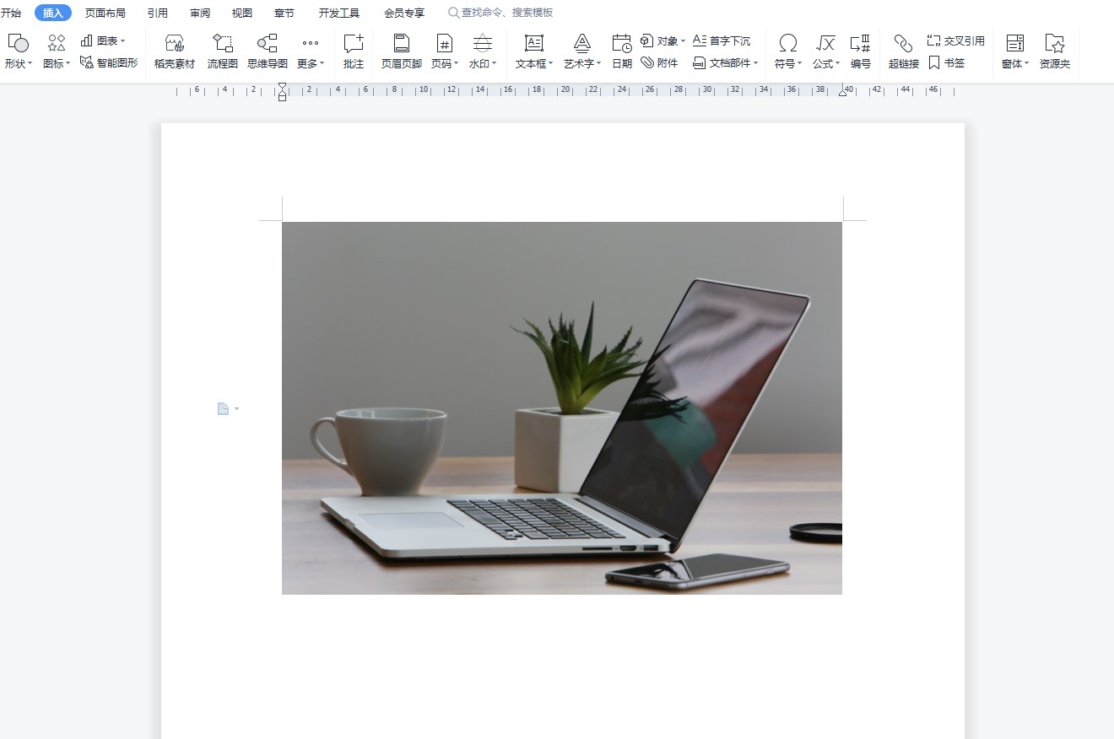Insert 智能图形 smart graphic
The height and width of the screenshot is (739, 1114).
pyautogui.click(x=109, y=62)
